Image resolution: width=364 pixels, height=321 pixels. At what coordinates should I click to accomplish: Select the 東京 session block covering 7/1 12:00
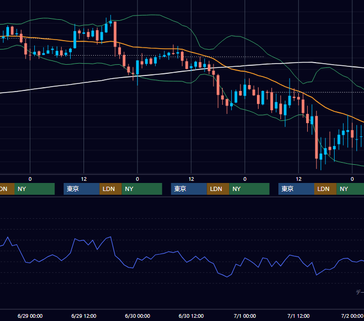click(296, 189)
